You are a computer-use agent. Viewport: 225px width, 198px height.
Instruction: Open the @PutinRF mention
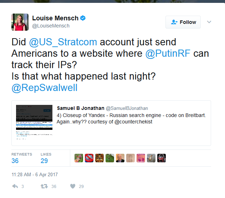click(x=168, y=54)
